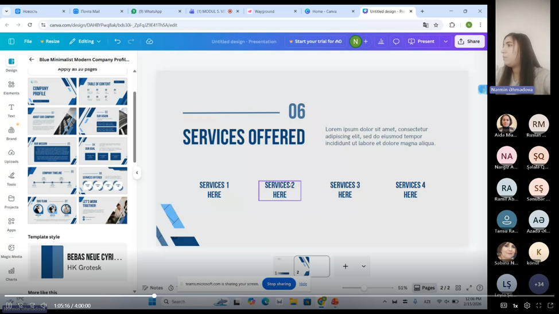Toggle the Notes panel
Screen dimensions: 559x314
pos(153,288)
